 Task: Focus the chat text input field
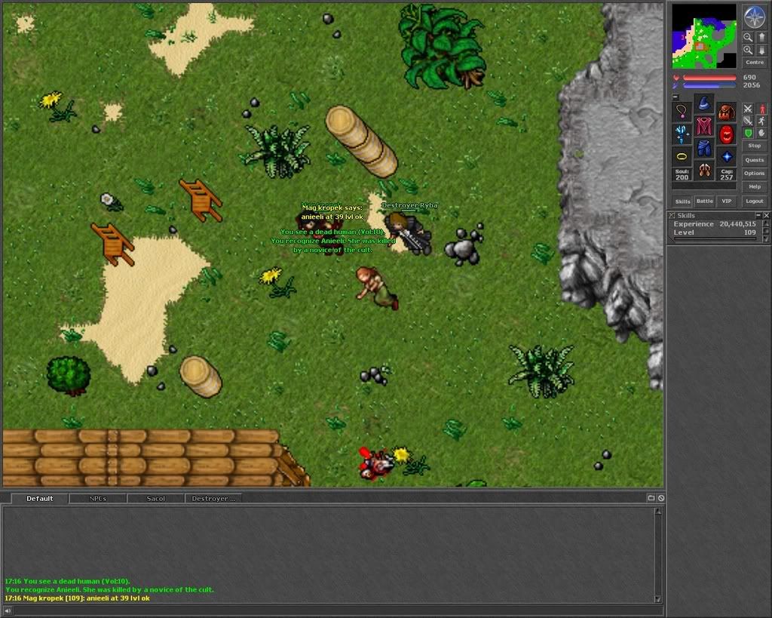(x=338, y=611)
